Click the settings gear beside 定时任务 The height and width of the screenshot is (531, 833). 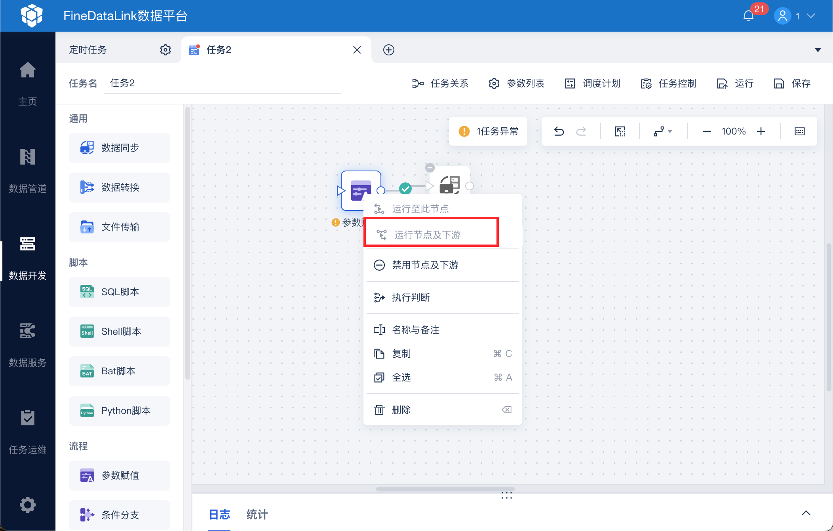pos(165,50)
